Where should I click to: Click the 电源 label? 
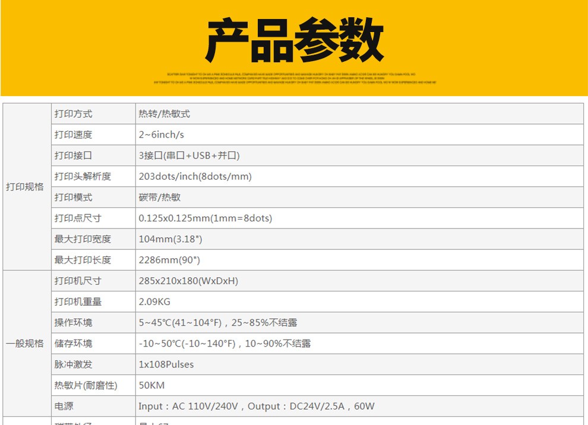64,406
